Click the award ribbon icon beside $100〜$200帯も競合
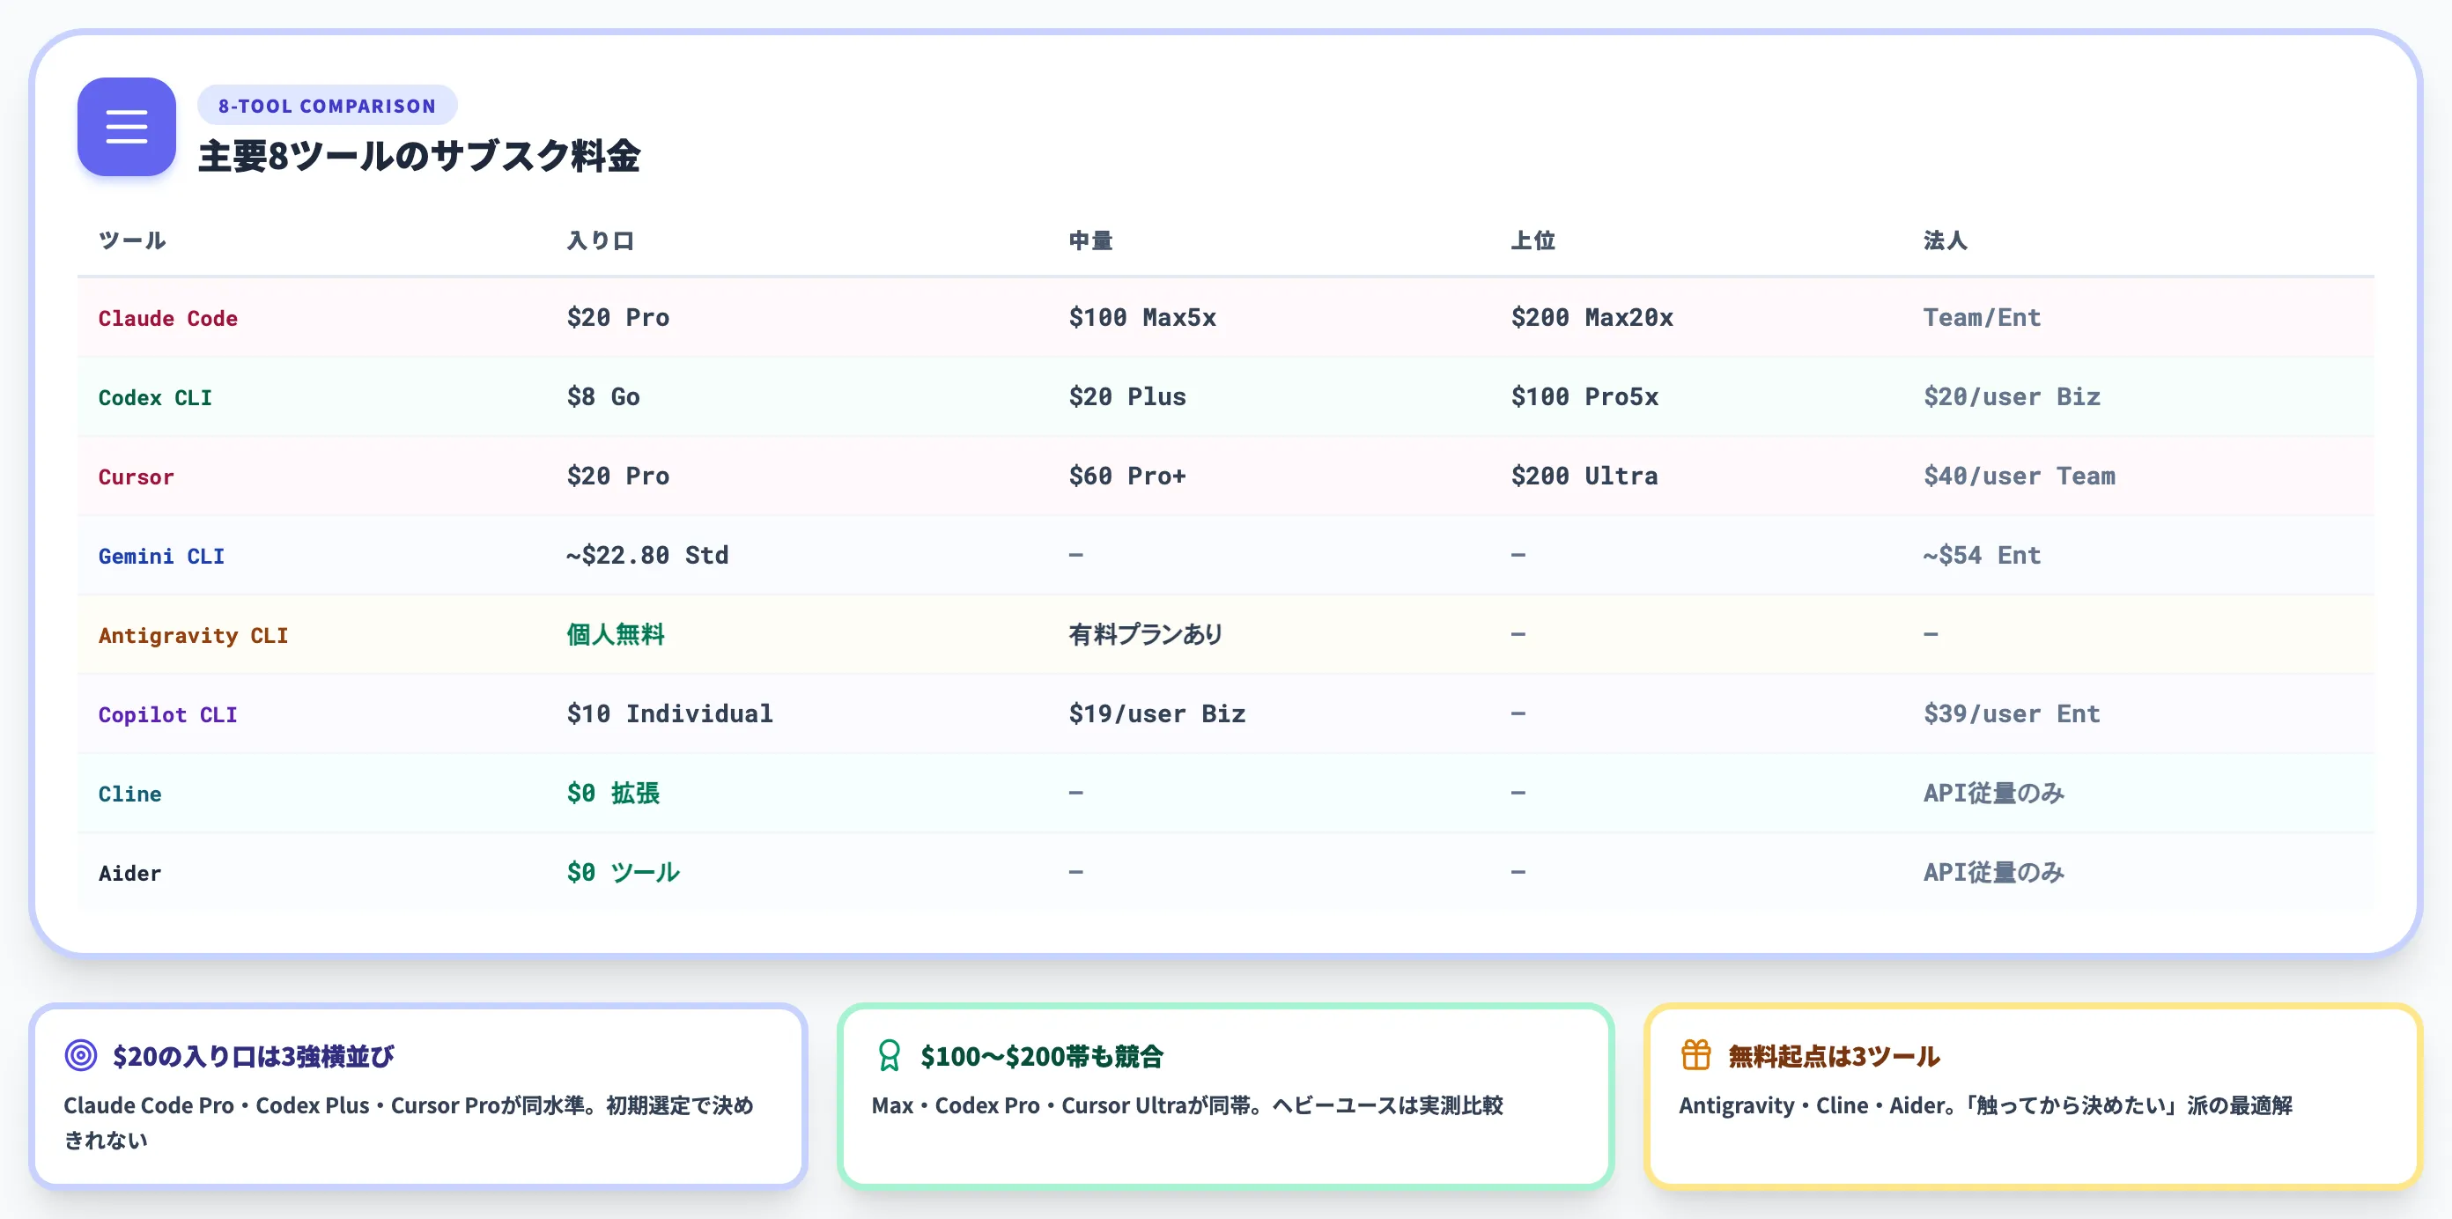Image resolution: width=2452 pixels, height=1219 pixels. (889, 1055)
